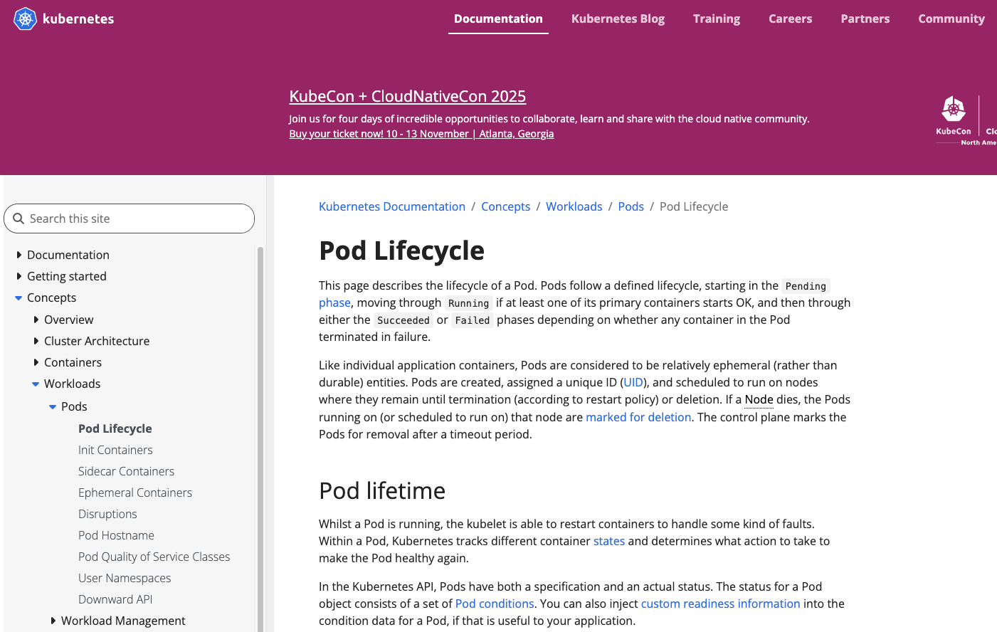Open Sidecar Containers page
This screenshot has height=632, width=997.
pos(126,471)
